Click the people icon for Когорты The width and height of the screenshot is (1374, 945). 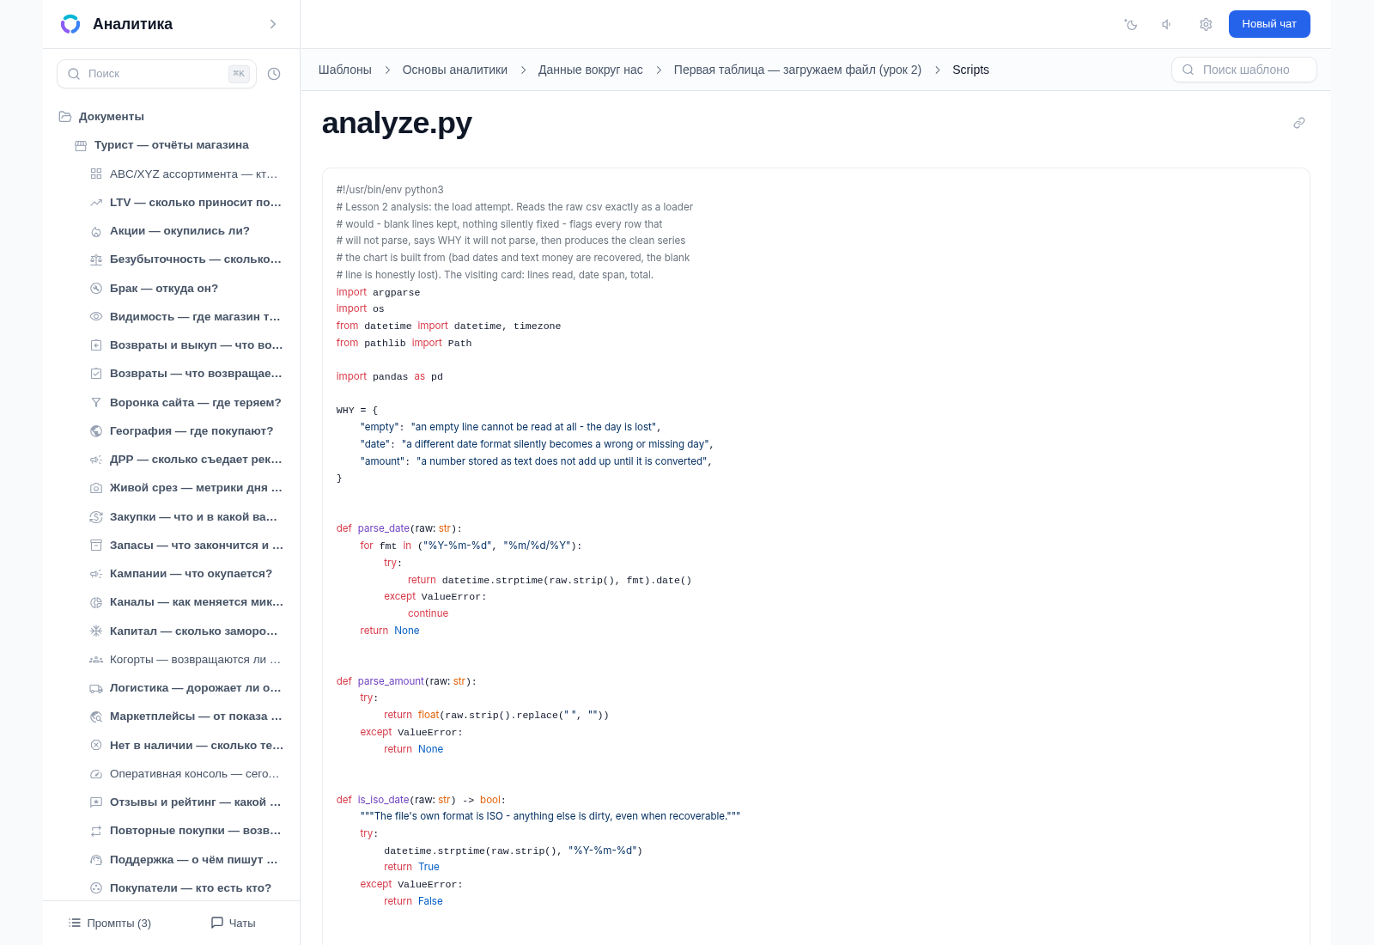(x=96, y=660)
